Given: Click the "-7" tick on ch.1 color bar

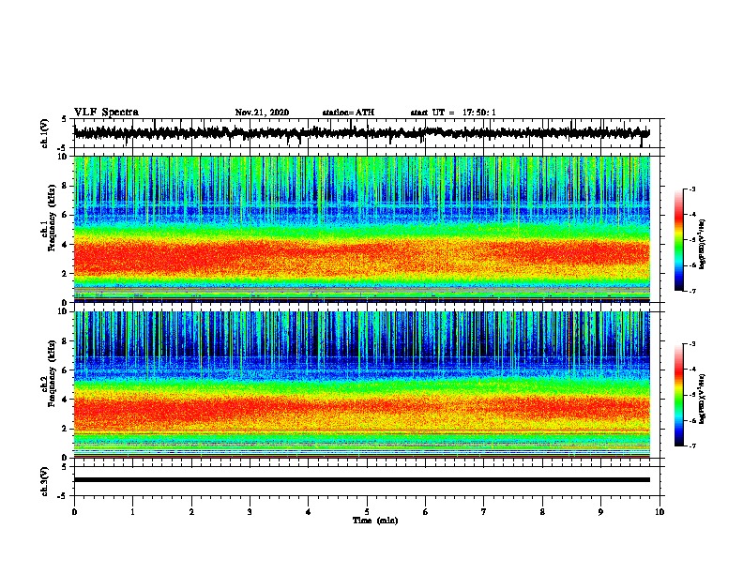Looking at the screenshot, I should click(691, 291).
